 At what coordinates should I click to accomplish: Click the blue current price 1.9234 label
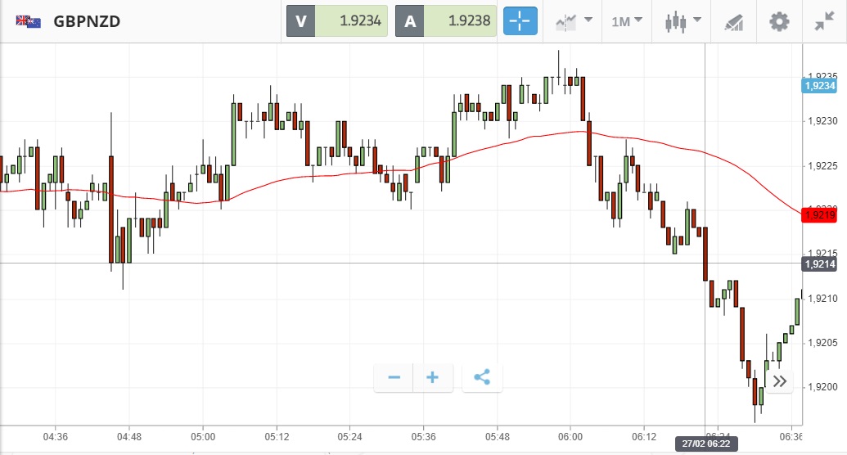(x=819, y=85)
